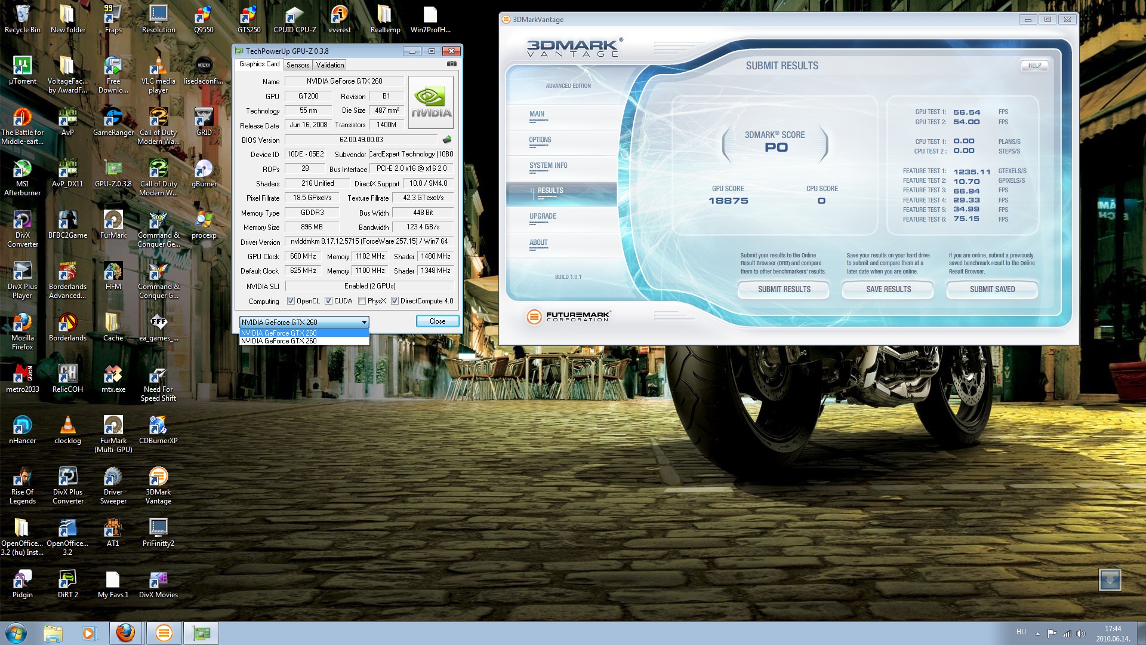Launch the GPU-Z.0.3.8 desktop icon
Screen dimensions: 1146x645
click(113, 173)
